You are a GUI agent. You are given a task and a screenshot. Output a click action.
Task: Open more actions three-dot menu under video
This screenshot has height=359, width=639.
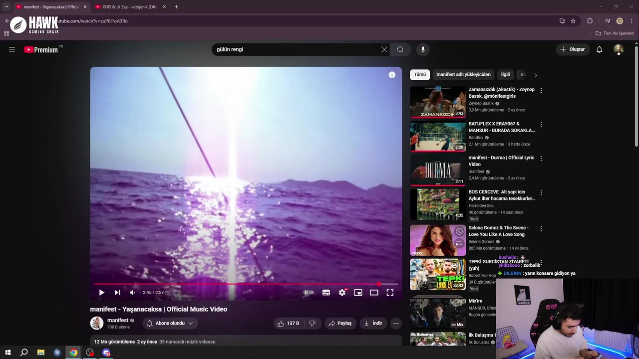396,323
